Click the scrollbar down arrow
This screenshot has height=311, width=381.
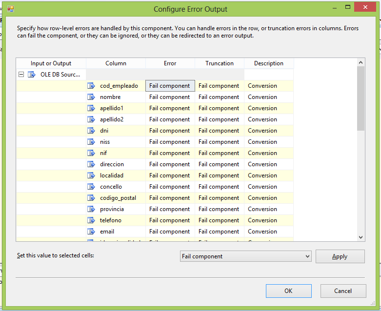(x=361, y=237)
